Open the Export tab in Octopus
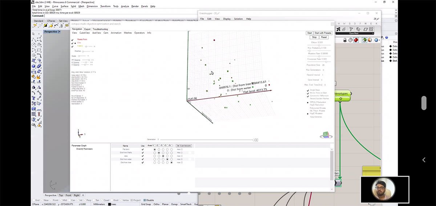This screenshot has height=206, width=436. tap(87, 29)
